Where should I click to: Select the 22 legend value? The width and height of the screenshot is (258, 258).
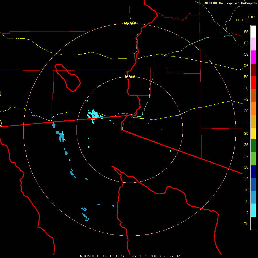click(x=246, y=156)
